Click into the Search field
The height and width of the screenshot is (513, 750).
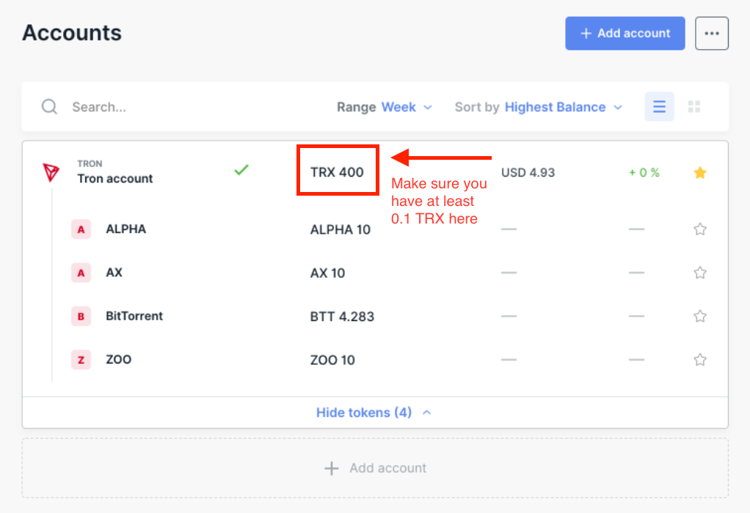[x=183, y=107]
